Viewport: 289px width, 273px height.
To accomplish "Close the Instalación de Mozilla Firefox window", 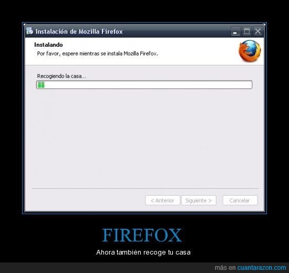I will pyautogui.click(x=257, y=31).
